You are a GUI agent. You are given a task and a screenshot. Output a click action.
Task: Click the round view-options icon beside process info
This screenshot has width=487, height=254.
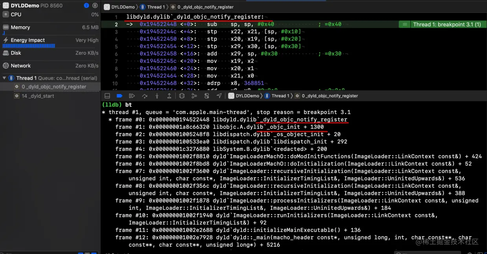pyautogui.click(x=95, y=5)
